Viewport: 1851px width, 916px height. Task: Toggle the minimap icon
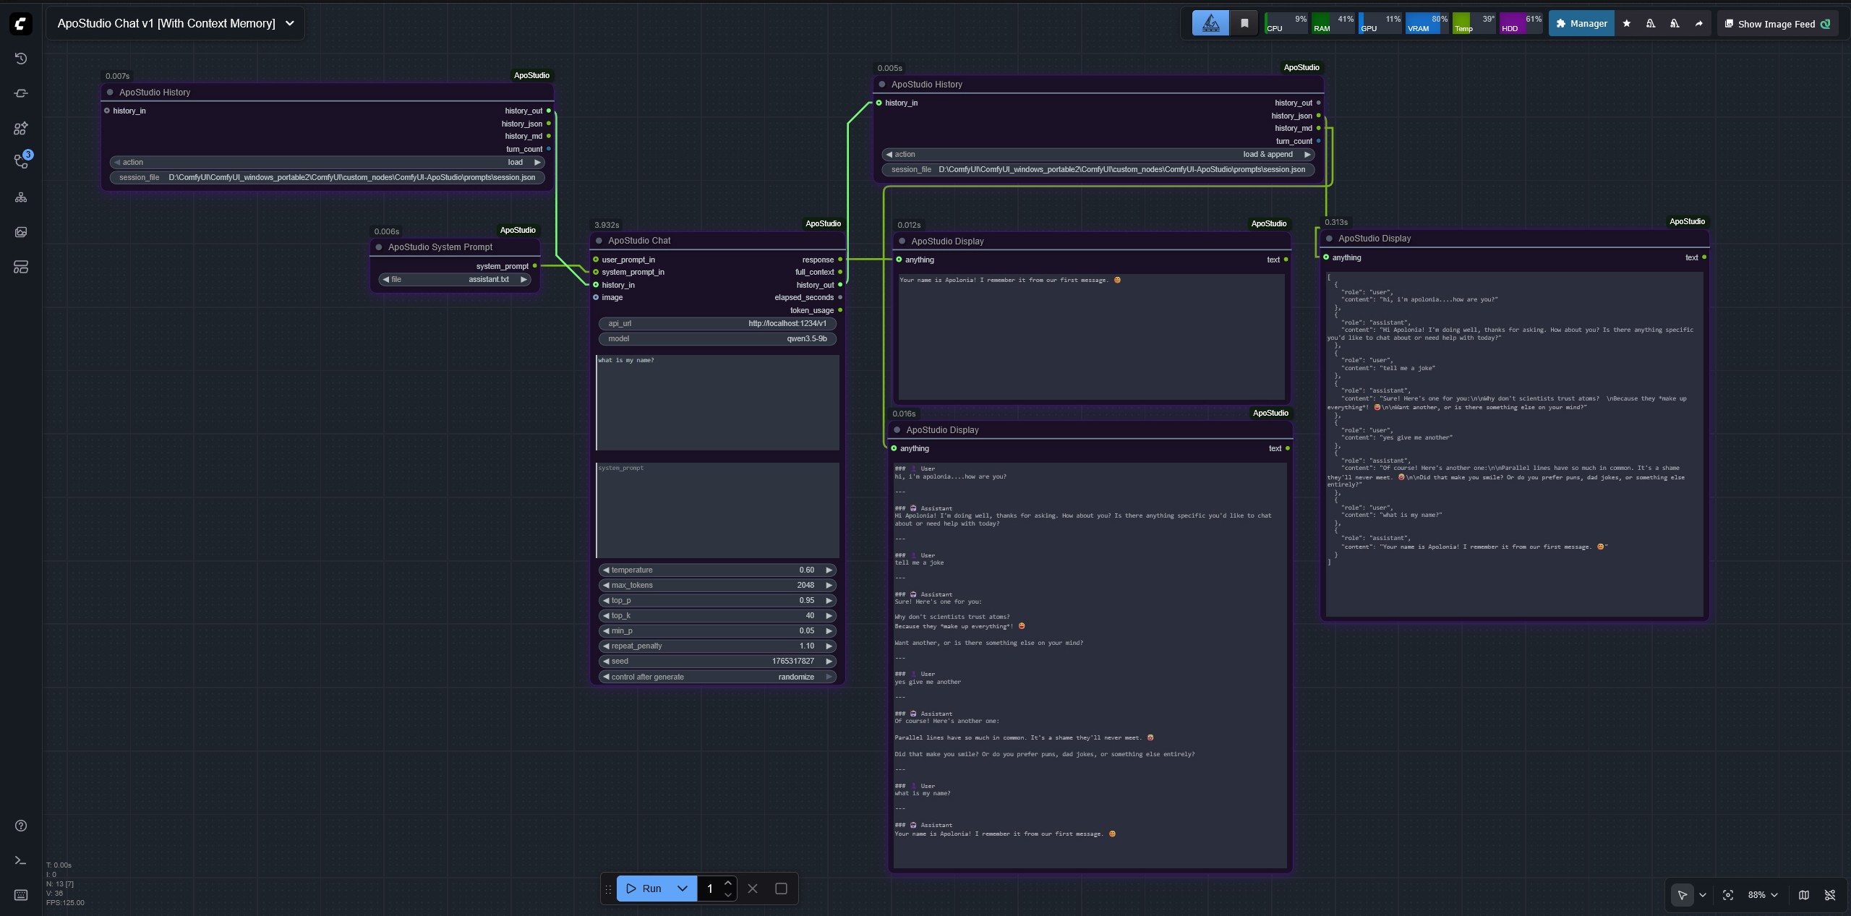[1804, 895]
